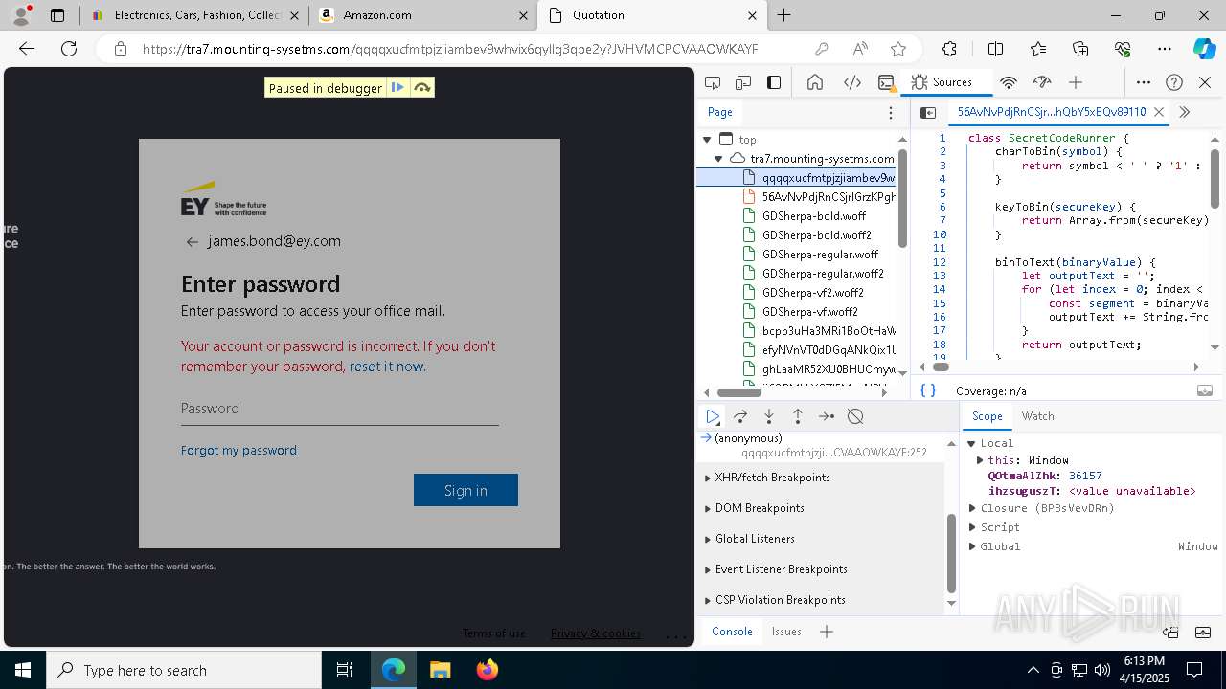Select the Page navigator tab
The image size is (1226, 689).
click(720, 112)
